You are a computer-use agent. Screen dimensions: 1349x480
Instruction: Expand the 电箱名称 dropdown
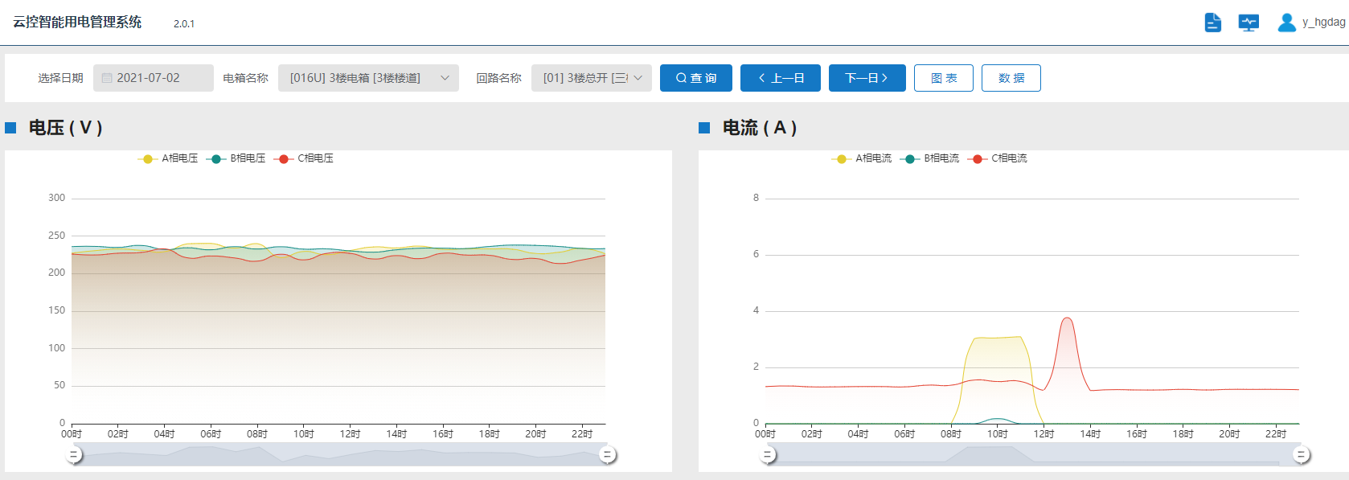(368, 78)
